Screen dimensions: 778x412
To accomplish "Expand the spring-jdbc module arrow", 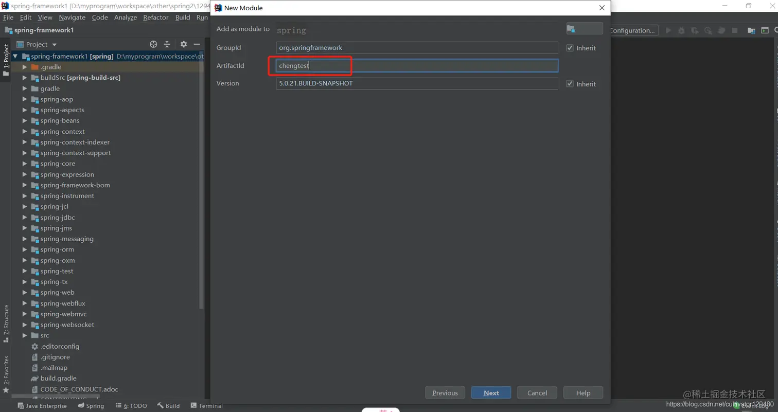I will (x=24, y=217).
